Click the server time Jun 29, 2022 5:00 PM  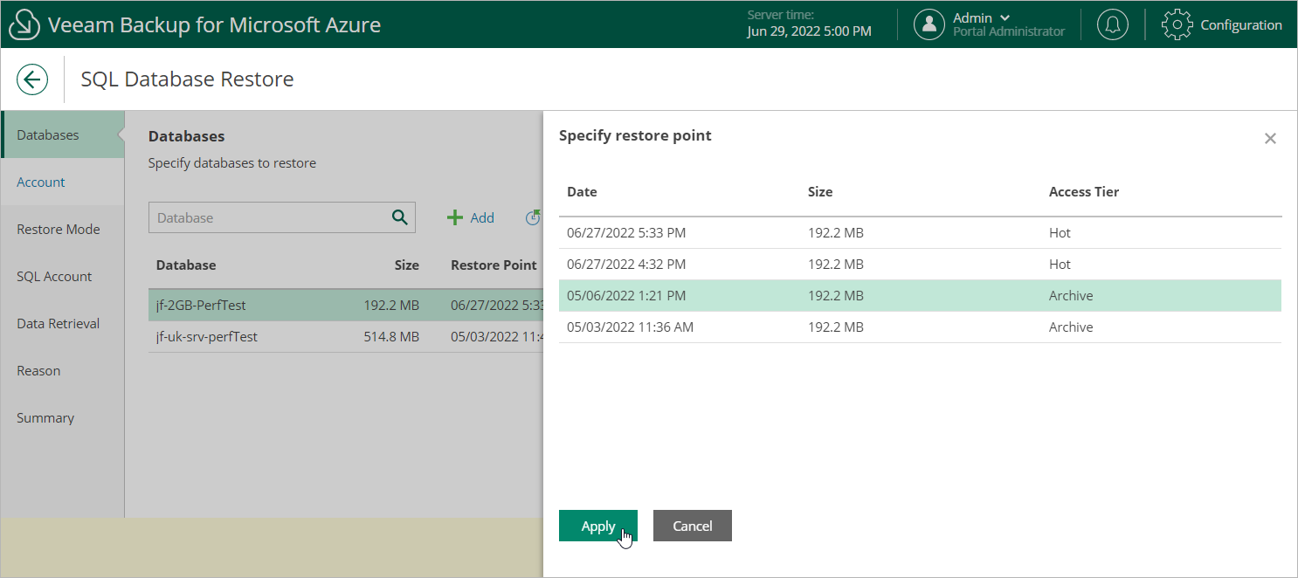(810, 31)
